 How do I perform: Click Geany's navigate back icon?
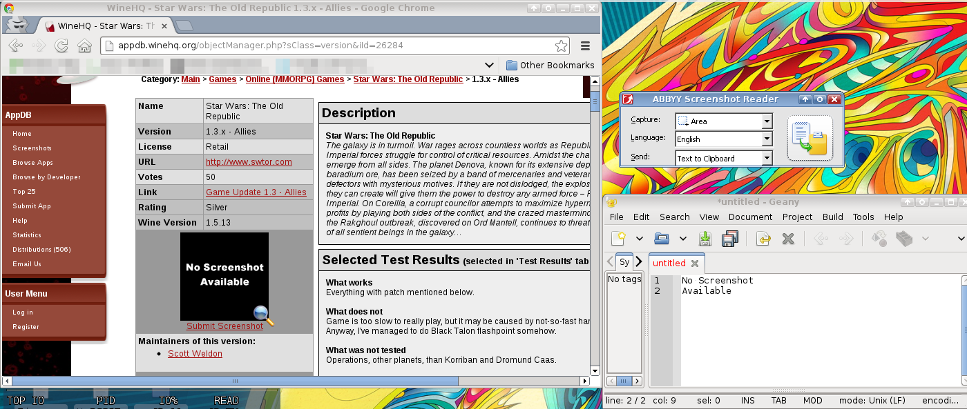pos(821,239)
